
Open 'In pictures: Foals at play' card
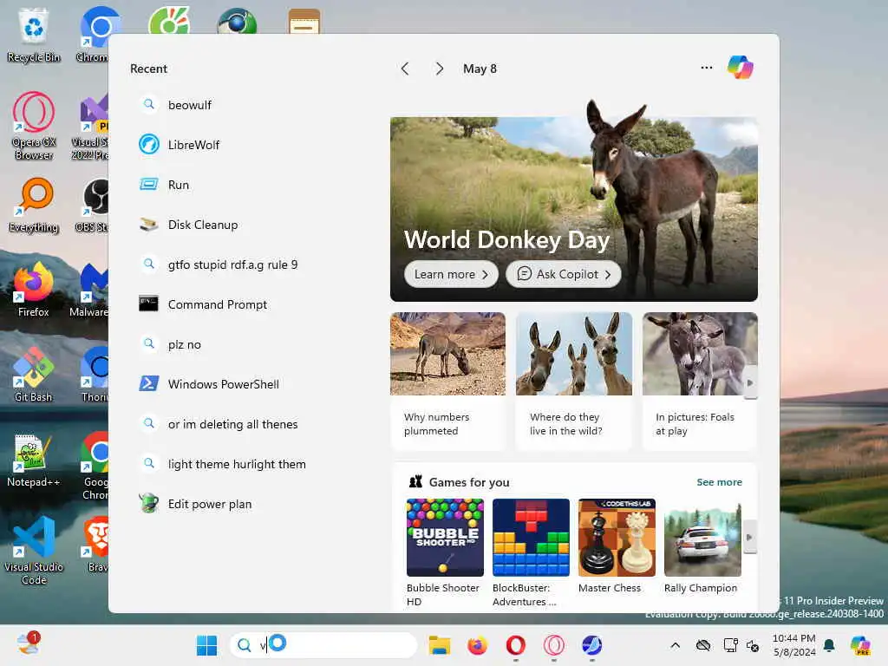(x=700, y=382)
